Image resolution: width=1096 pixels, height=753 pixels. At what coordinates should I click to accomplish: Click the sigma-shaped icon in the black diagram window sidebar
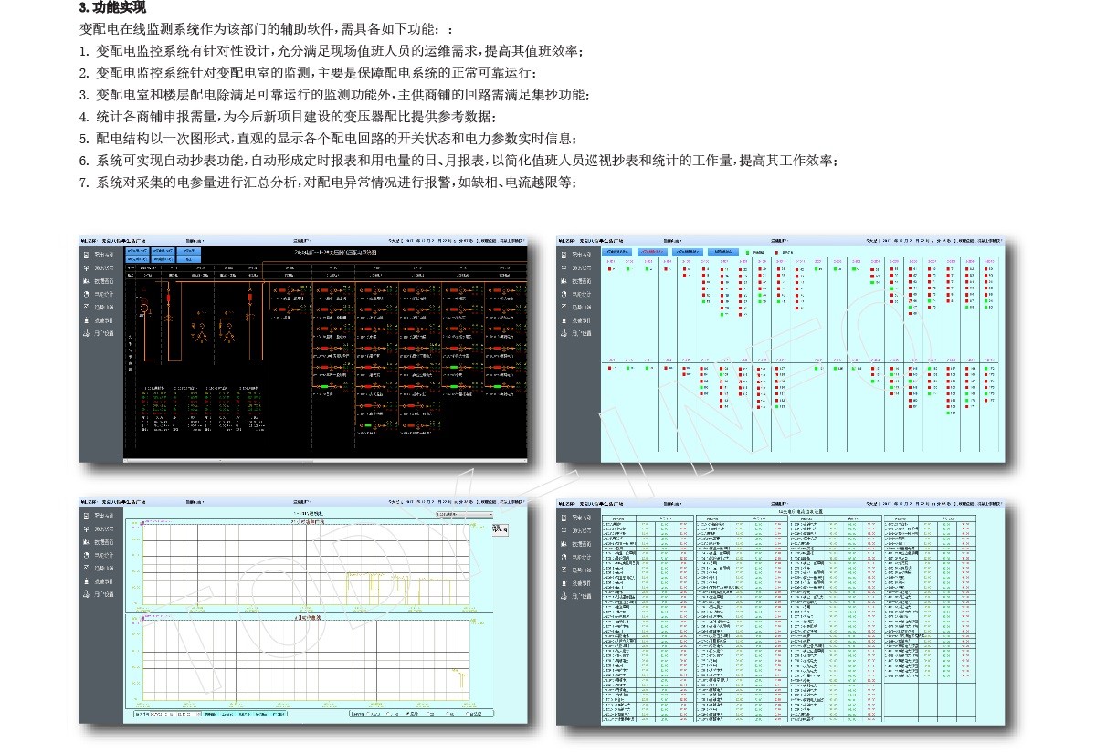click(86, 307)
